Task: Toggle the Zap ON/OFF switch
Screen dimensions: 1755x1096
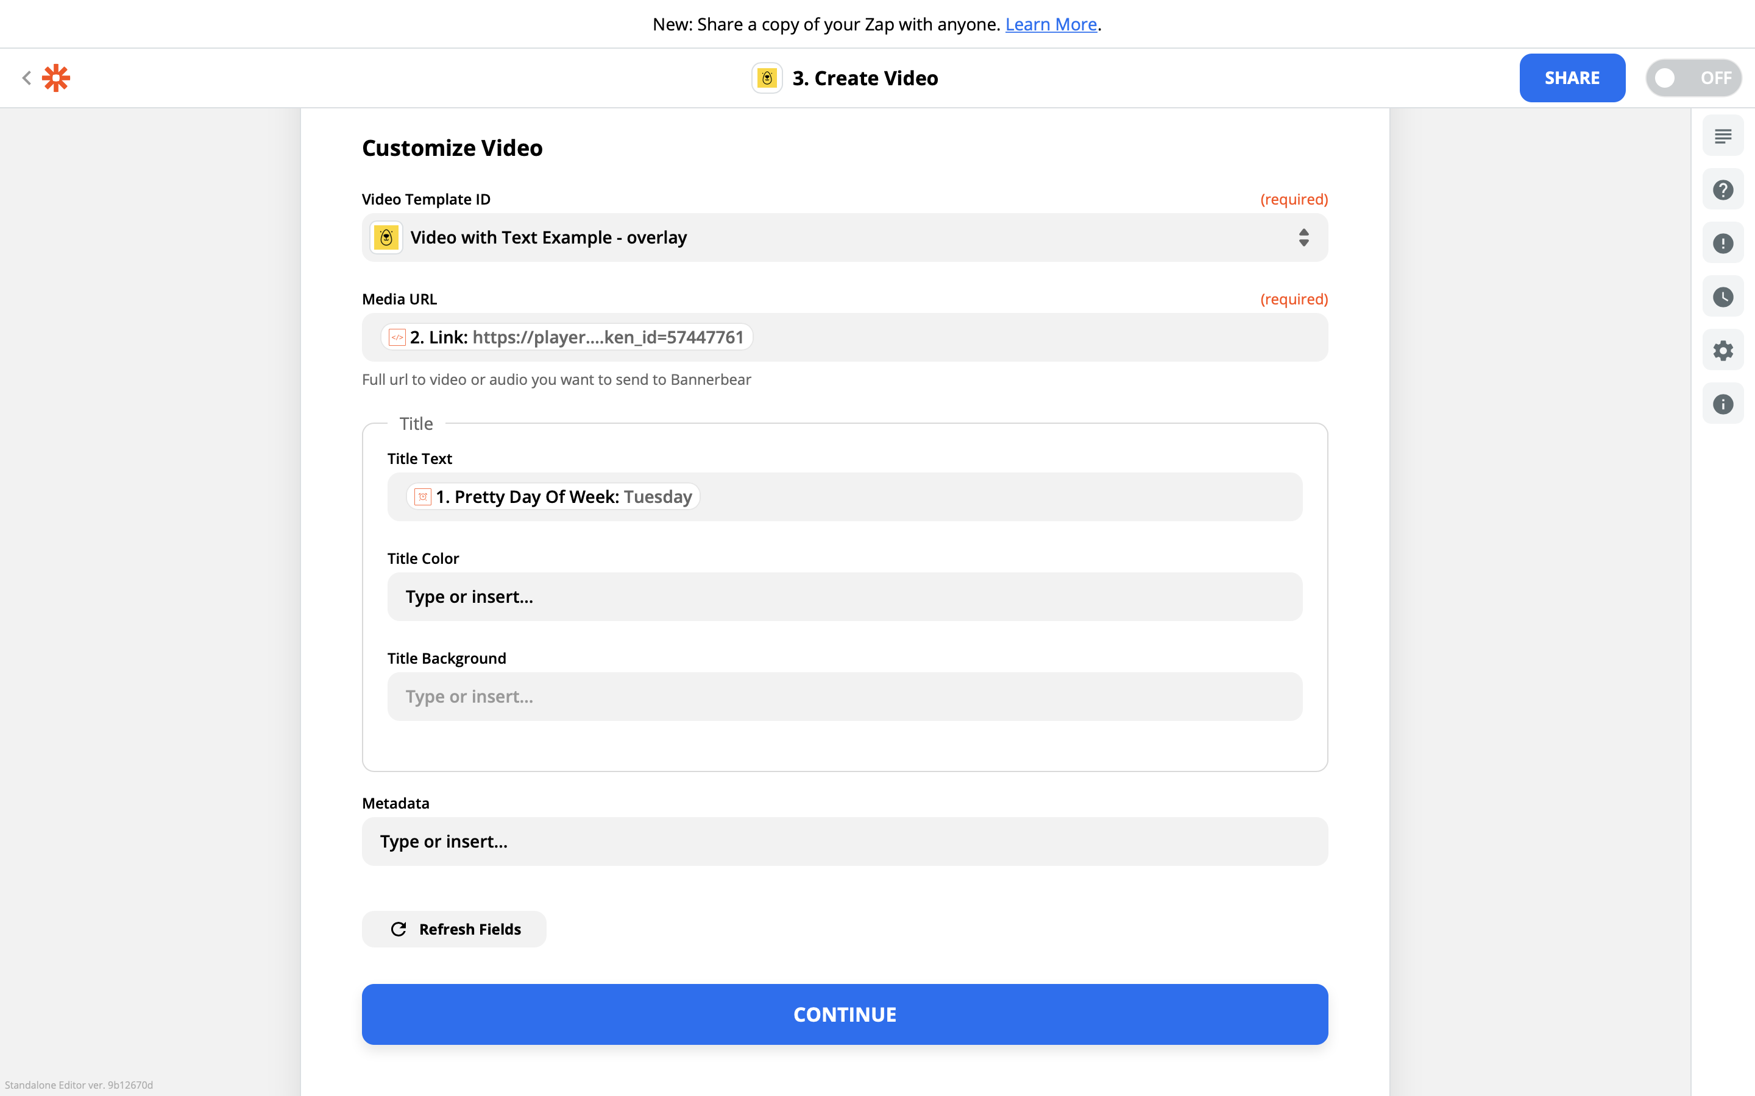Action: [1693, 77]
